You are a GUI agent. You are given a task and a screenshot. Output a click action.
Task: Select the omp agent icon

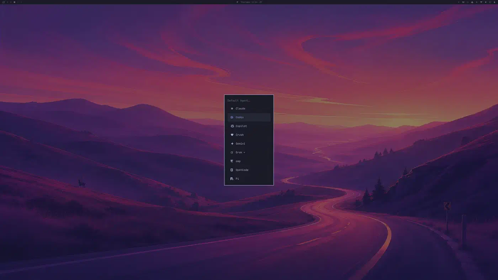[232, 161]
